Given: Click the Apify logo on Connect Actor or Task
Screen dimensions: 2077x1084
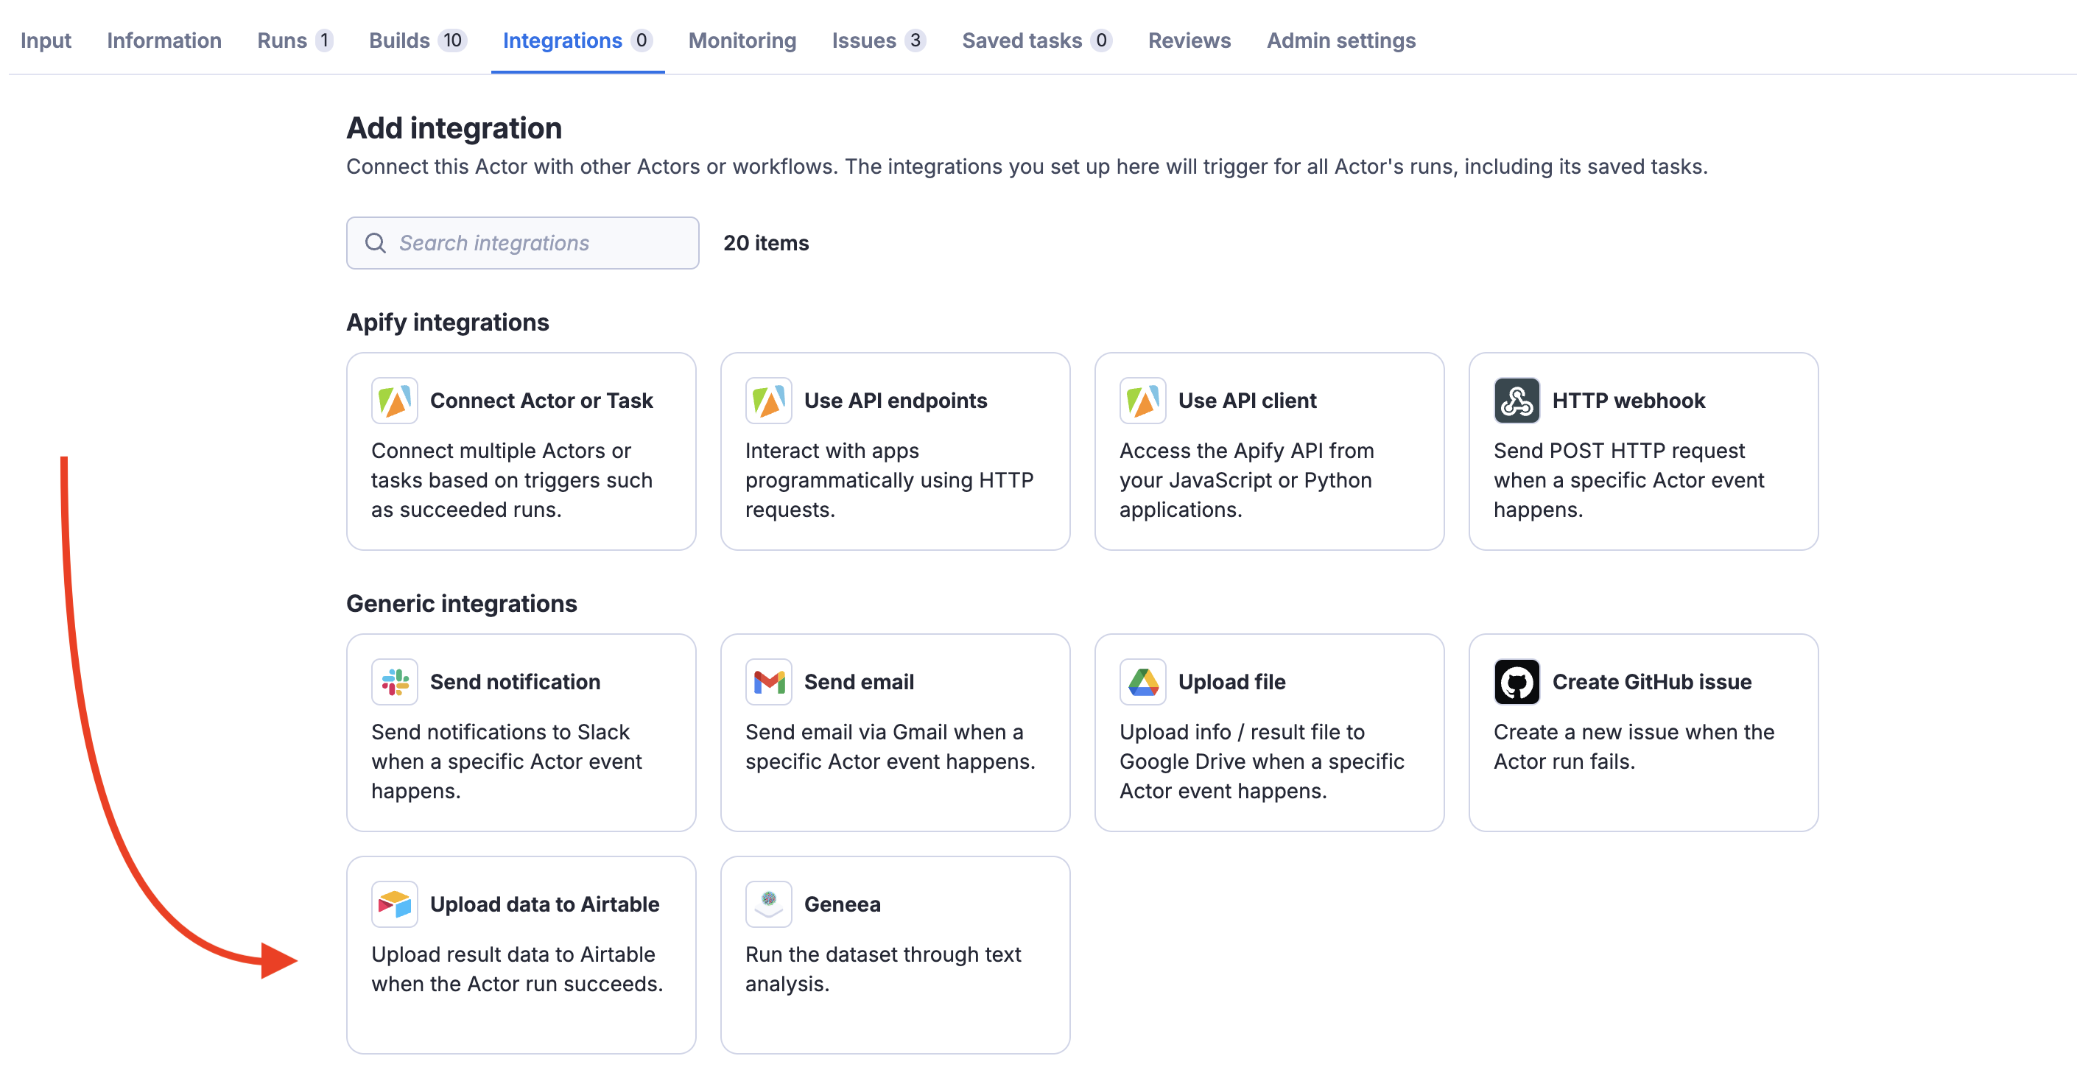Looking at the screenshot, I should (394, 400).
